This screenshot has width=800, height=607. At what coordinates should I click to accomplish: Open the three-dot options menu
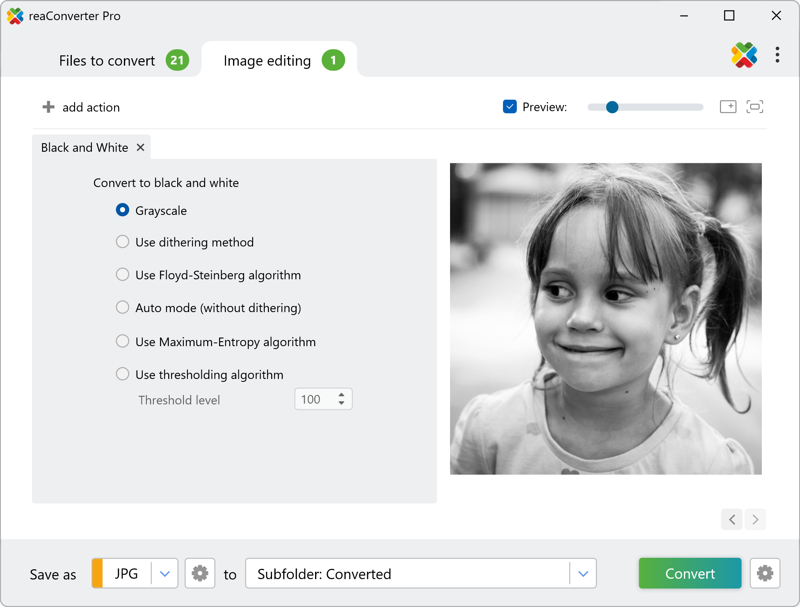777,55
